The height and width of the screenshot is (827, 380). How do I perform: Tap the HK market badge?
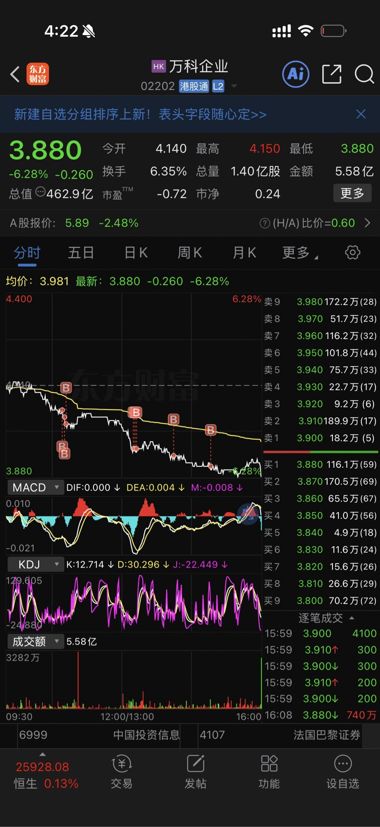[158, 66]
